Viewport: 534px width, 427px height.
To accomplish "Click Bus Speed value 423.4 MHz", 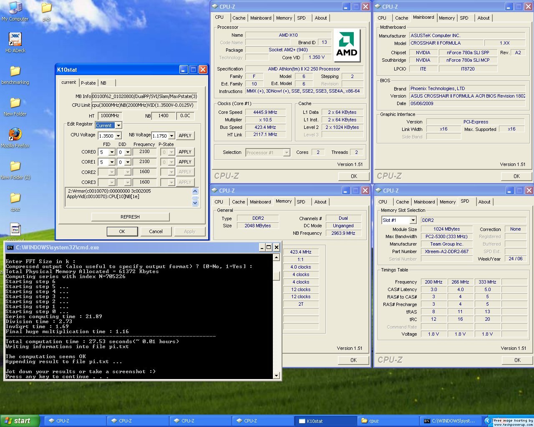I will [265, 127].
